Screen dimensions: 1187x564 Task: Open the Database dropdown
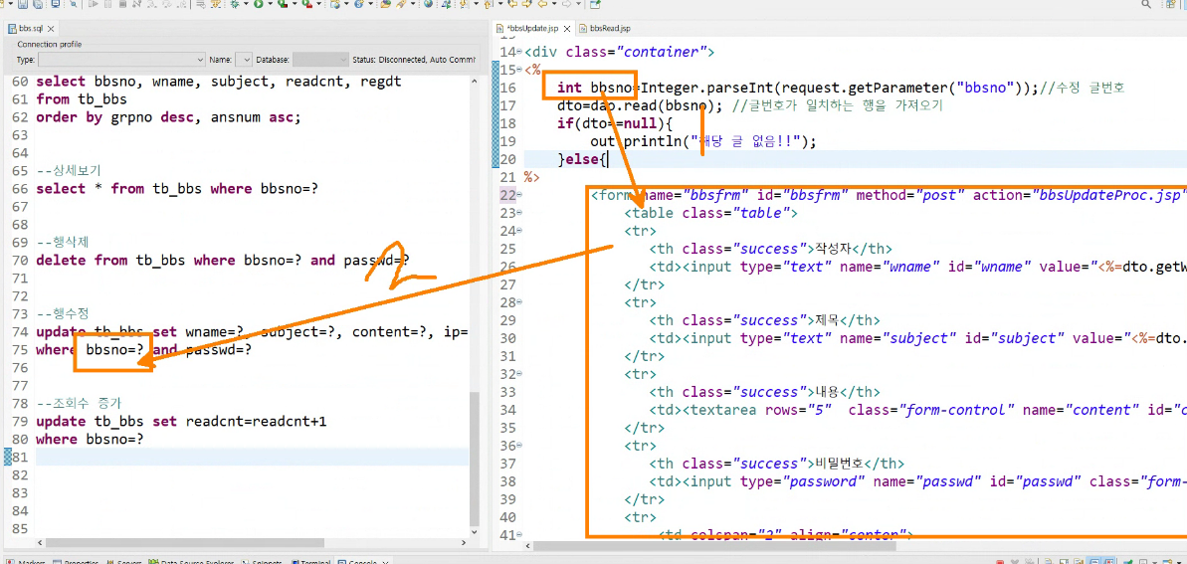click(x=320, y=59)
